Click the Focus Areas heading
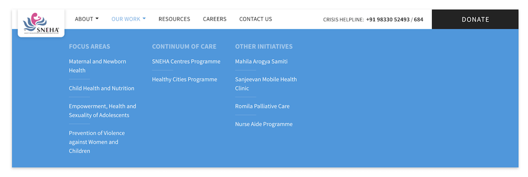 tap(89, 46)
